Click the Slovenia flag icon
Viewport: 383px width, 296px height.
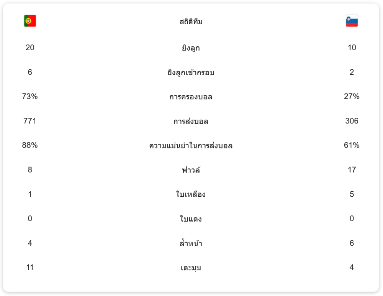coord(352,21)
